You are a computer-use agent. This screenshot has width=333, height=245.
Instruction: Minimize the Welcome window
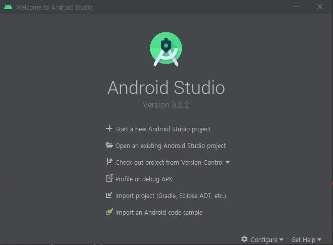296,7
